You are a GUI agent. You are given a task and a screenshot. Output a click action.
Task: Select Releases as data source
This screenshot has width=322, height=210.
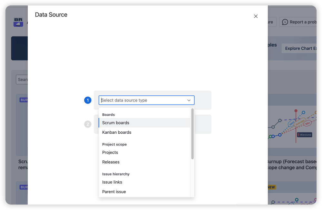tap(144, 162)
